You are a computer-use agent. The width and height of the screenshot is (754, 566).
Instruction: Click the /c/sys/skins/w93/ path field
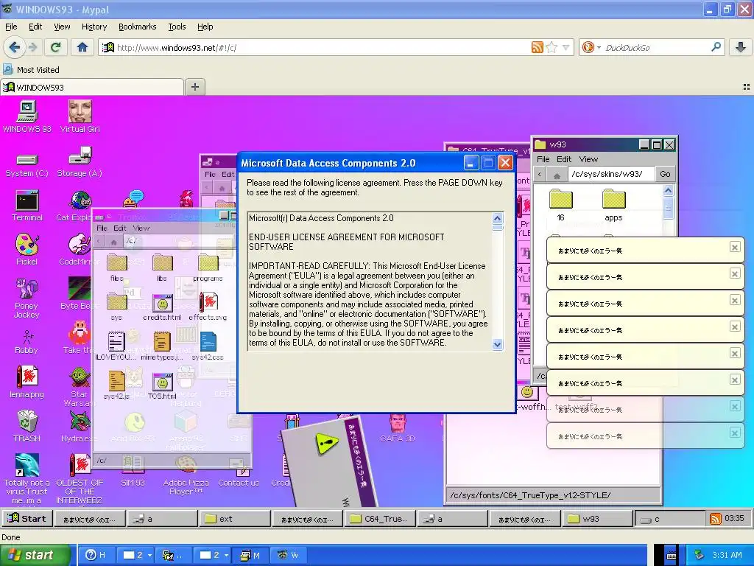(611, 174)
